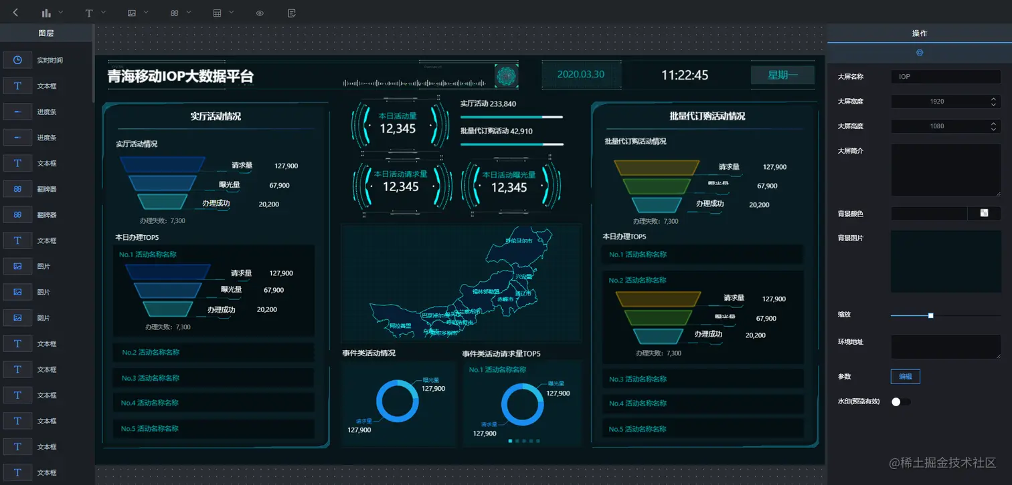
Task: Select the second 图片 layer icon
Action: [18, 293]
